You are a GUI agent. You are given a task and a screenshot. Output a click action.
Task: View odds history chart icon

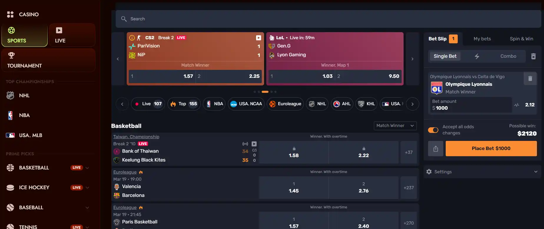[517, 105]
